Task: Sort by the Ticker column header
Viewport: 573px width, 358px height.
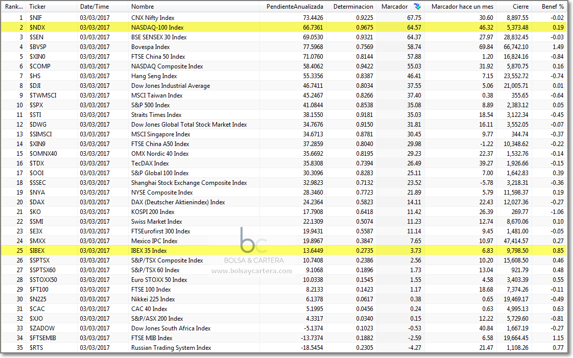Action: pos(37,7)
